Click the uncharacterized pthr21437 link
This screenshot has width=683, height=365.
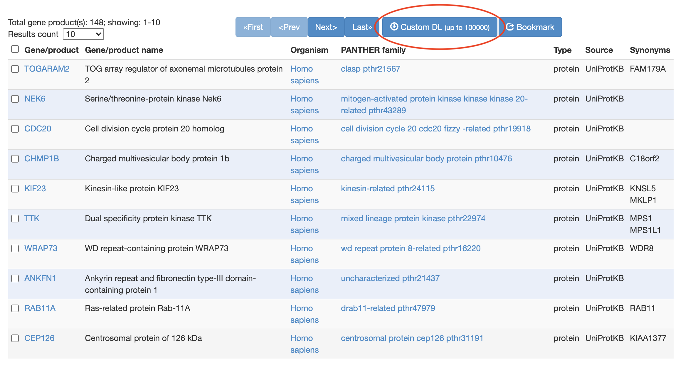[390, 278]
